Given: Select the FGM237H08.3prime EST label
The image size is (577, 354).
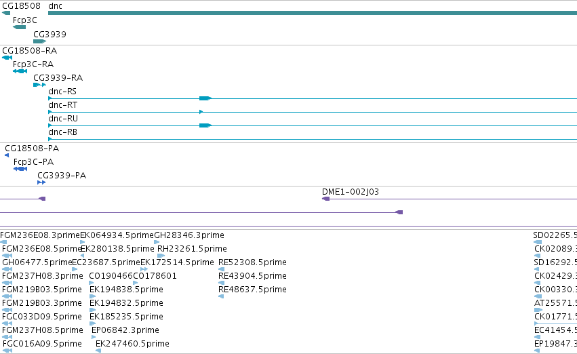Looking at the screenshot, I should [x=43, y=276].
